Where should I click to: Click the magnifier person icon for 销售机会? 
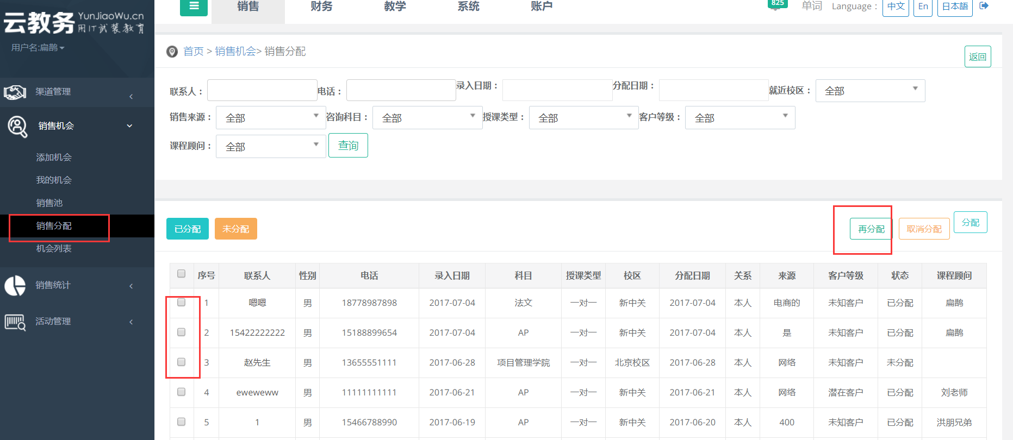(17, 127)
